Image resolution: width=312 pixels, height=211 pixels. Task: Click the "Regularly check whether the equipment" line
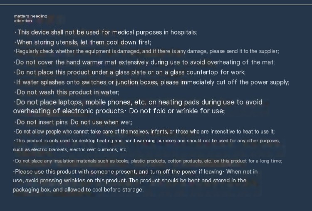[x=146, y=51]
